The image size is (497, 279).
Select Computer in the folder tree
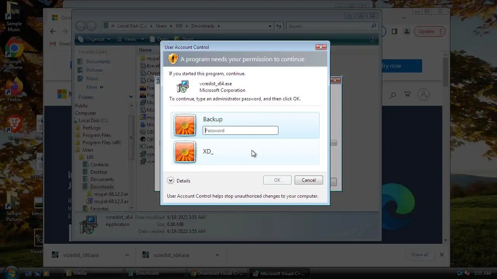pyautogui.click(x=85, y=113)
